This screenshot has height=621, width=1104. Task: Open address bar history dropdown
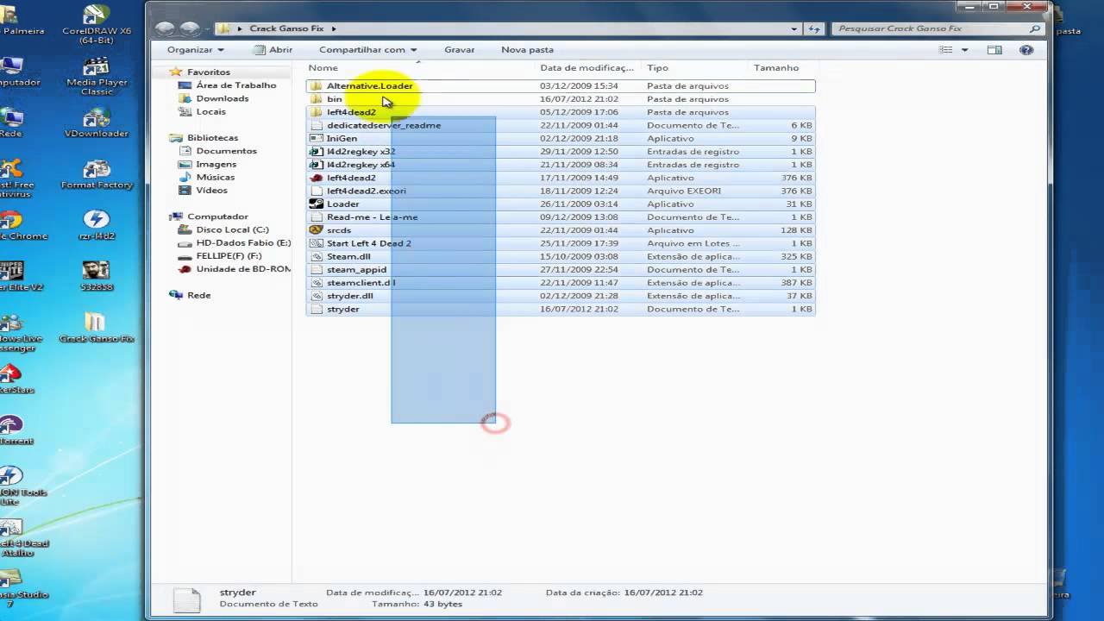[x=794, y=28]
